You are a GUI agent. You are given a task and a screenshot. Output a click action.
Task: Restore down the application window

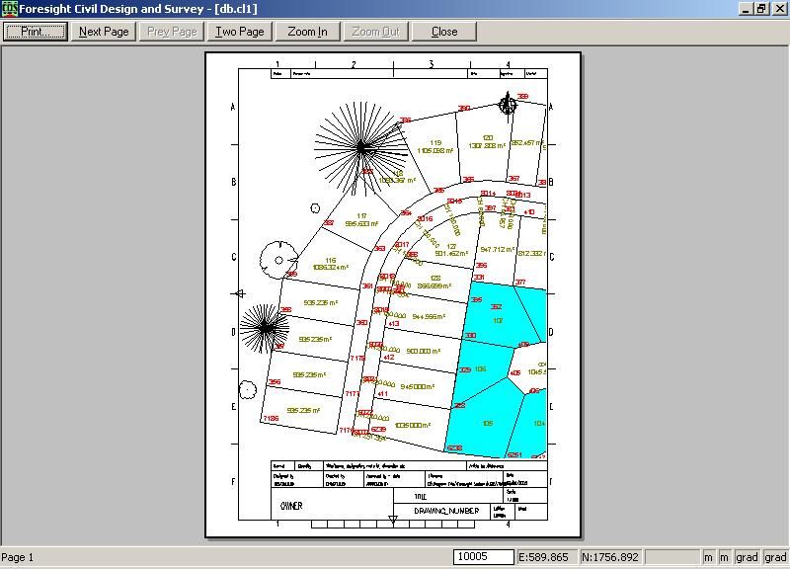761,8
